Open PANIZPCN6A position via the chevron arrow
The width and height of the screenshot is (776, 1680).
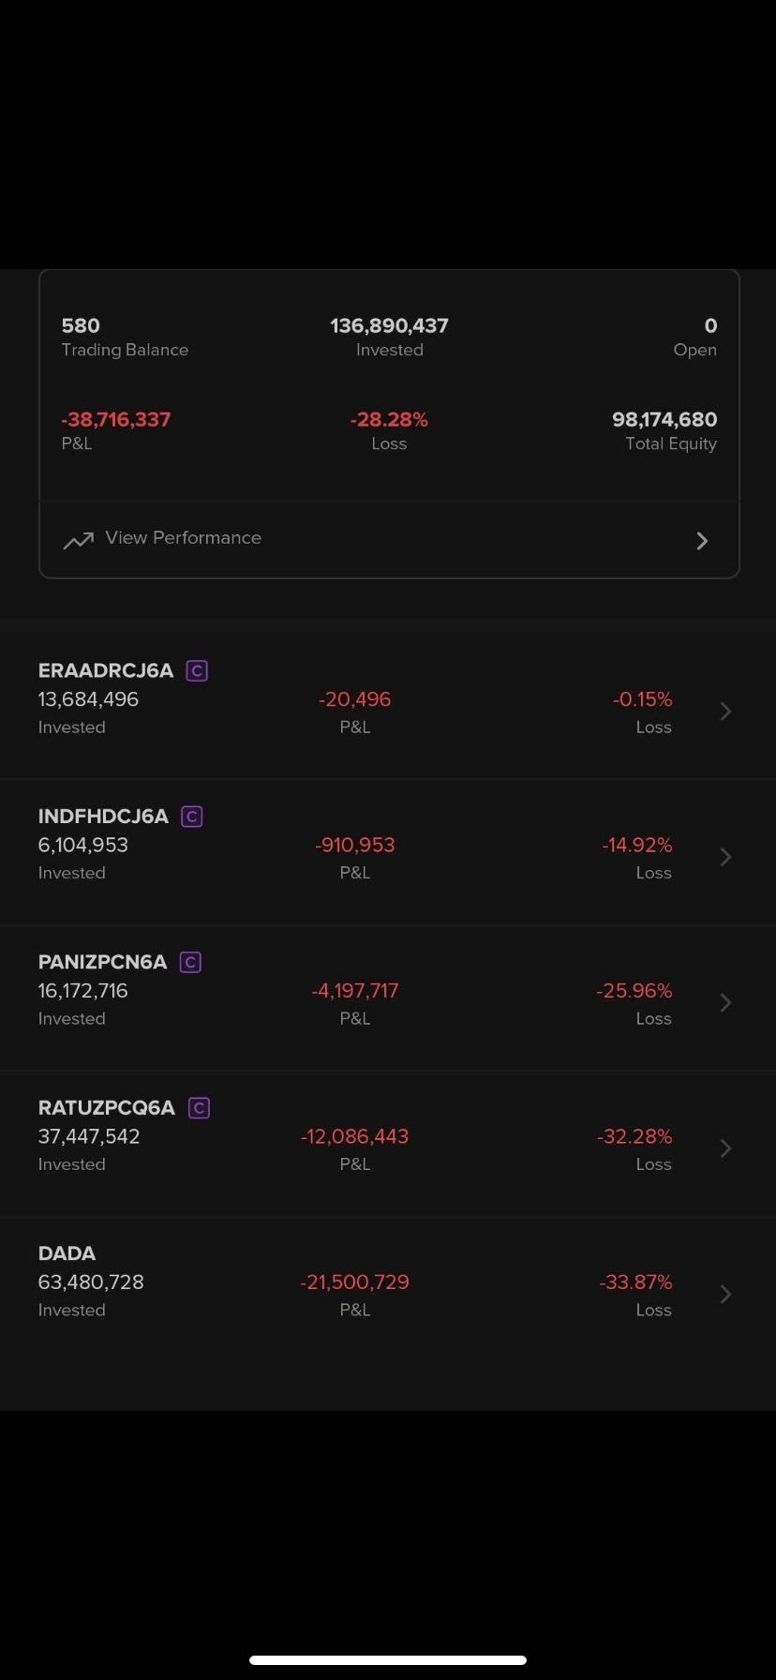(725, 1003)
